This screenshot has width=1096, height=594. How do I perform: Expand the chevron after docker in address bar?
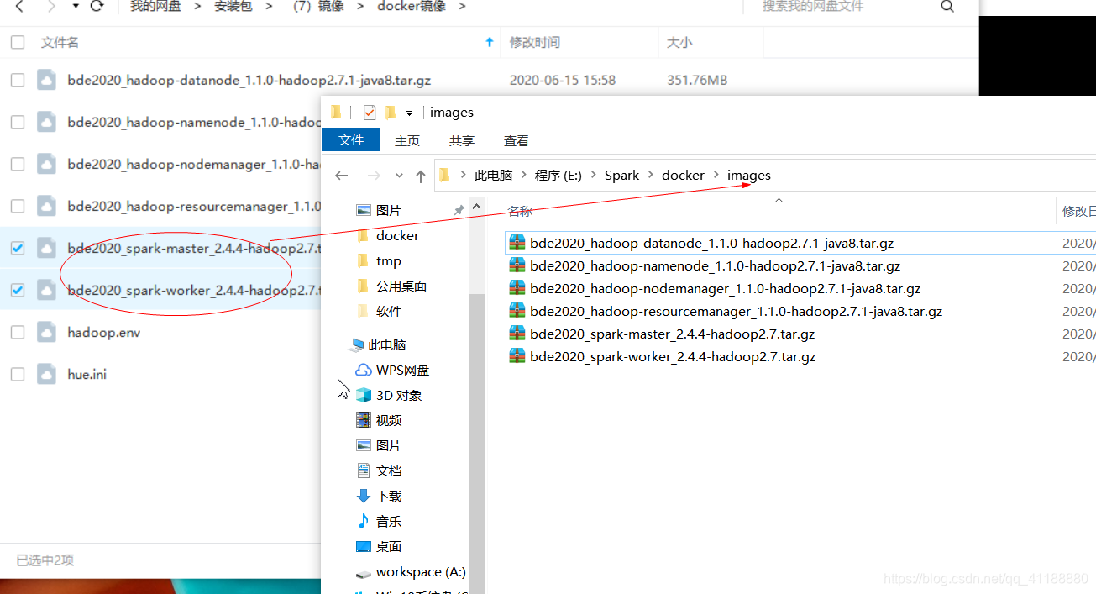(x=716, y=176)
